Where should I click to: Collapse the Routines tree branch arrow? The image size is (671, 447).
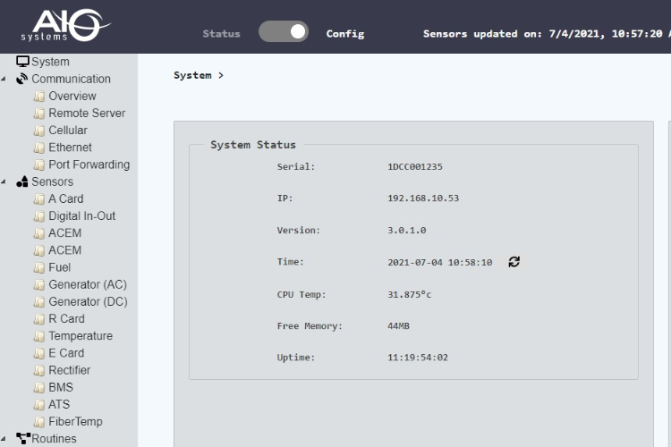click(4, 439)
